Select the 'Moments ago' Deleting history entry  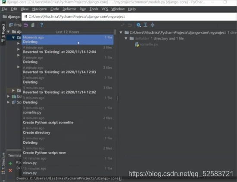[67, 40]
